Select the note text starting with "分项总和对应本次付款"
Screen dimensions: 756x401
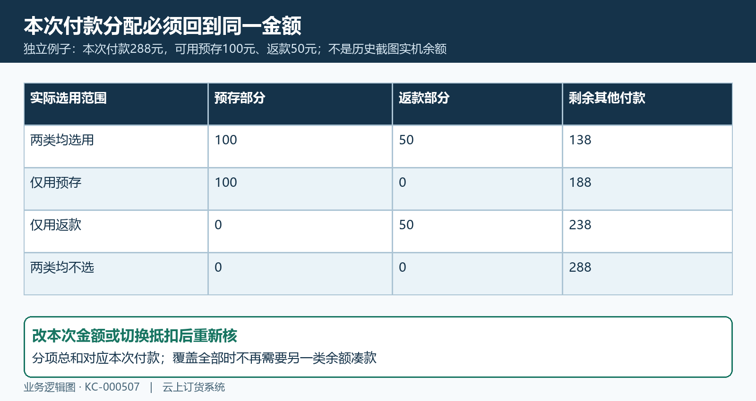pos(204,358)
